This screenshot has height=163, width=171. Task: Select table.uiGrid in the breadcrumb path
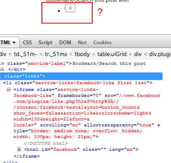coord(112,54)
